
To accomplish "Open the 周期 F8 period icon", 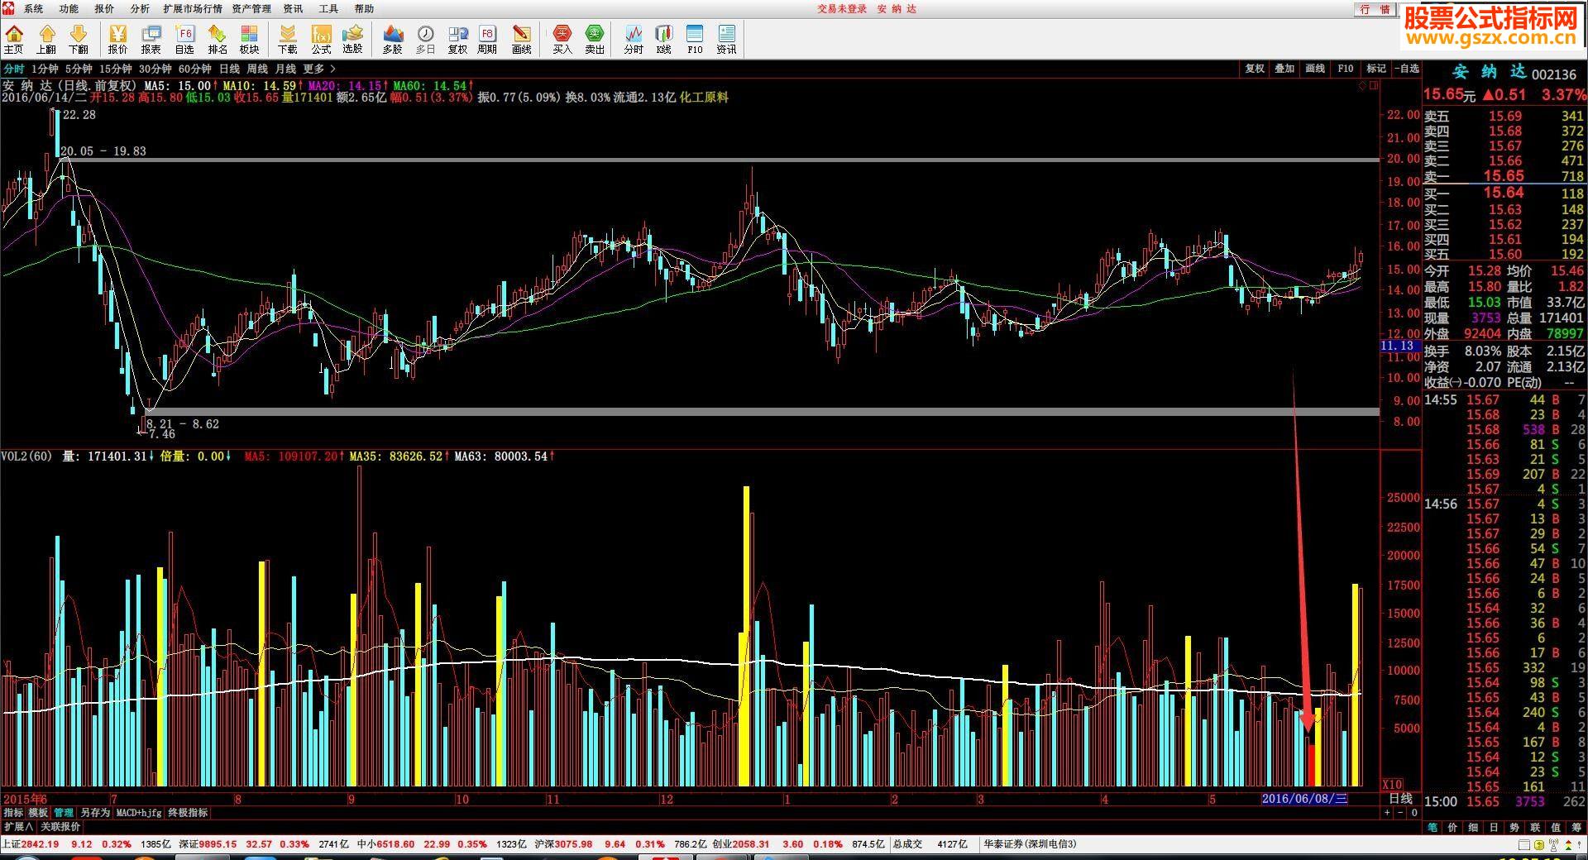I will click(488, 39).
